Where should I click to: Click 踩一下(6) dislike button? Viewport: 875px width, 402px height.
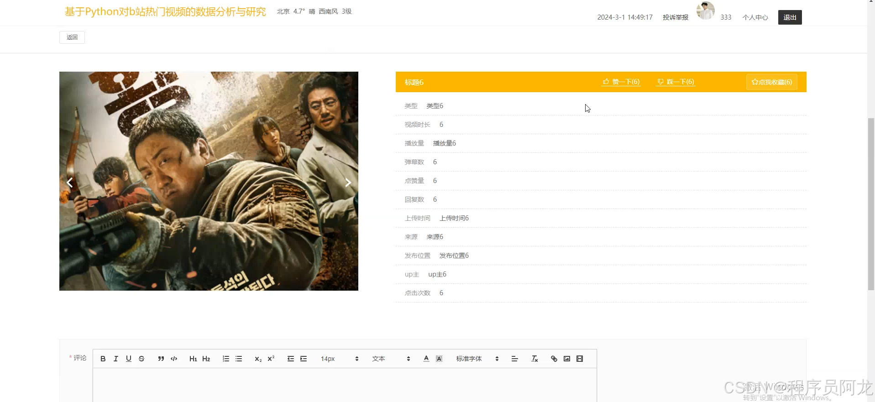coord(676,82)
